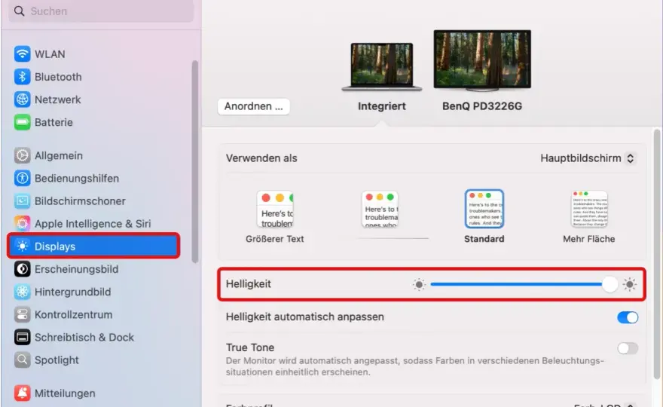Screen dimensions: 663x407
Task: Click the Helligkeit slider knob
Action: pyautogui.click(x=610, y=284)
